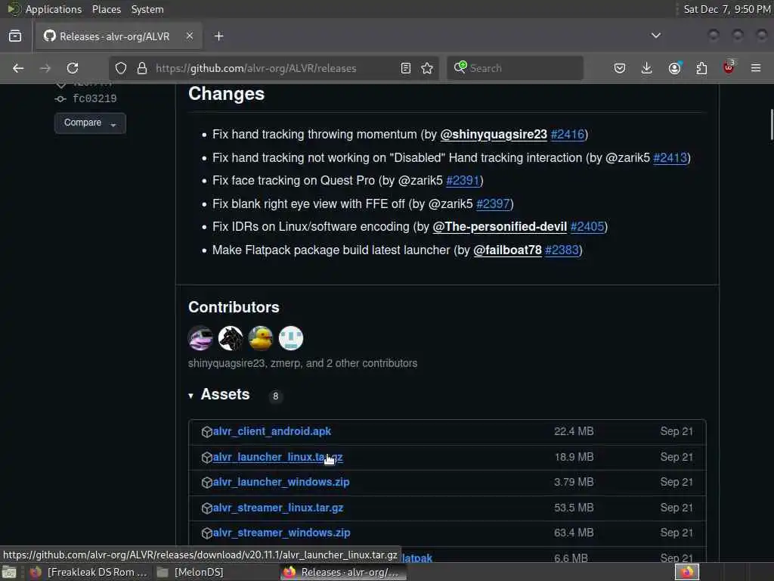This screenshot has width=774, height=581.
Task: Click the forward navigation arrow
Action: coord(45,68)
